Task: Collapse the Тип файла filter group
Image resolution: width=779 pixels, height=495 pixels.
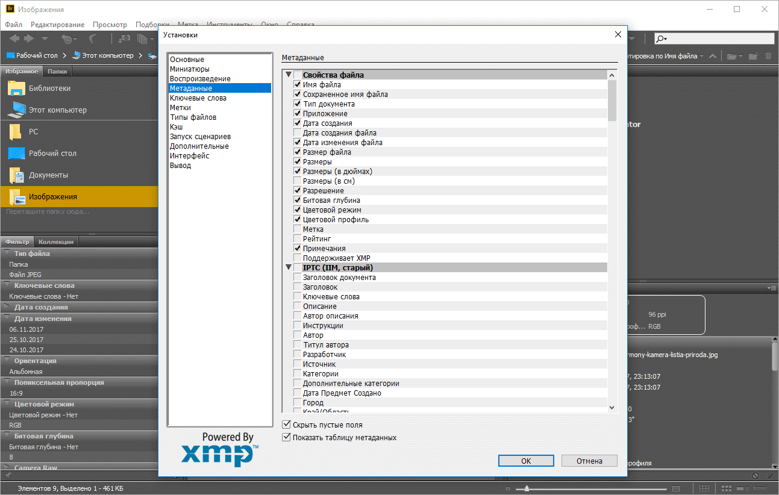Action: pos(7,254)
